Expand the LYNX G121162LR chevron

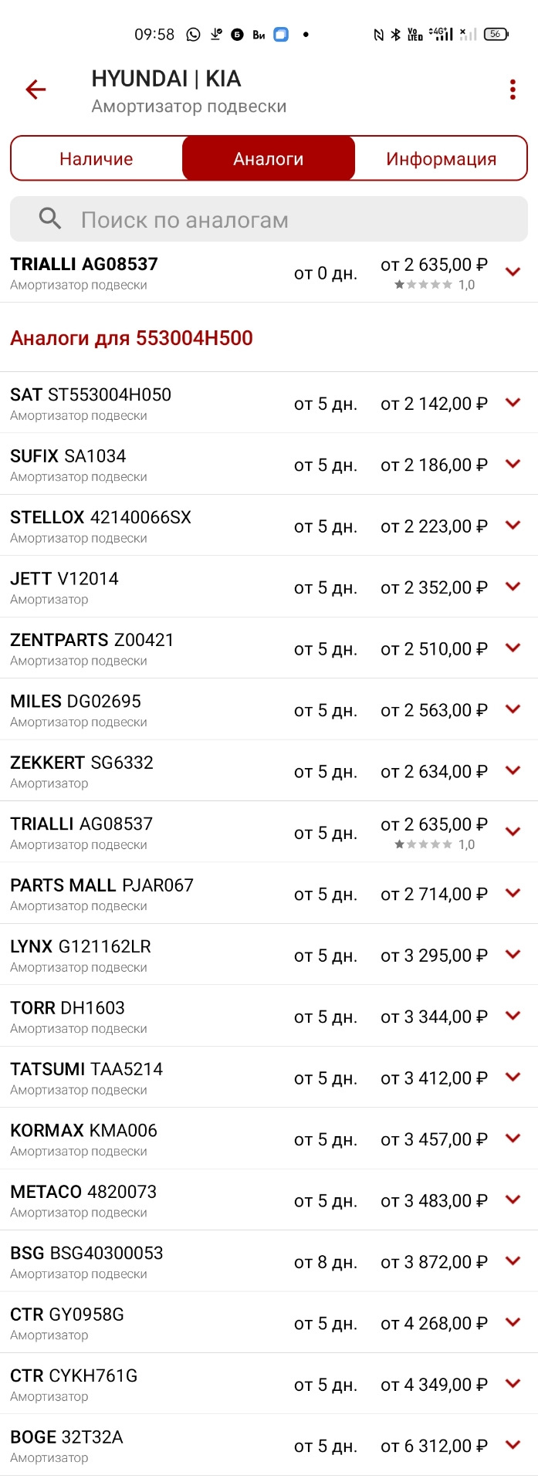tap(513, 955)
